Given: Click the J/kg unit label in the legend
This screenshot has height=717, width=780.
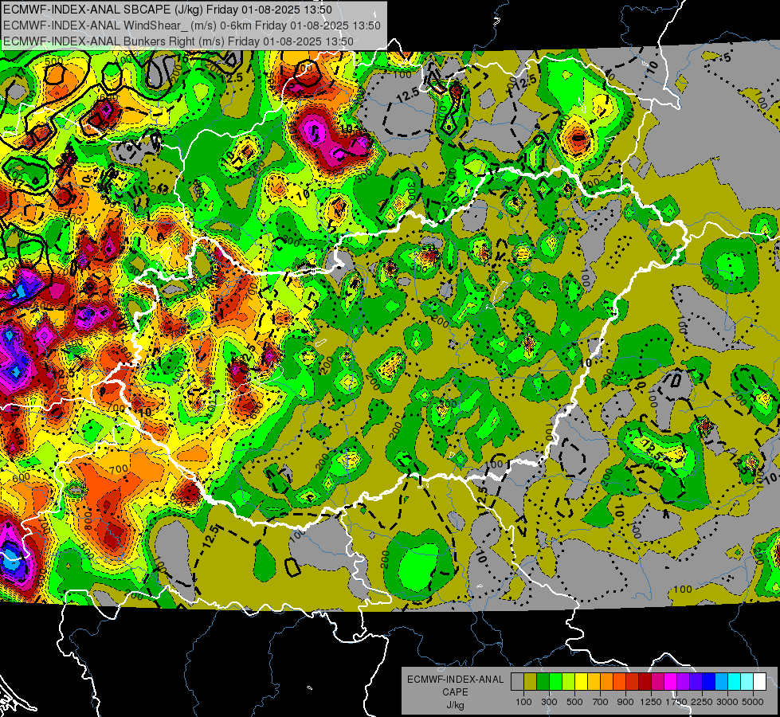Looking at the screenshot, I should (455, 705).
